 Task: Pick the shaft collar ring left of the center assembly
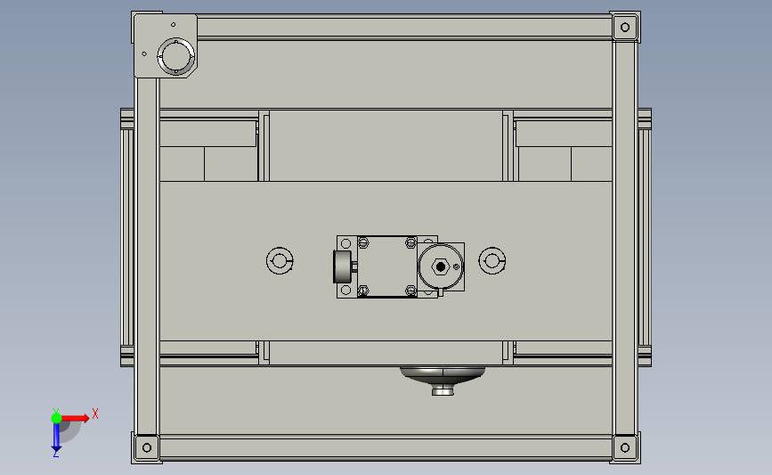coord(280,260)
